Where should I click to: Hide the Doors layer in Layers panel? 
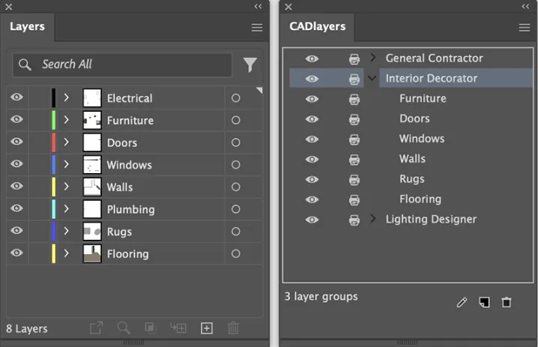(x=16, y=142)
